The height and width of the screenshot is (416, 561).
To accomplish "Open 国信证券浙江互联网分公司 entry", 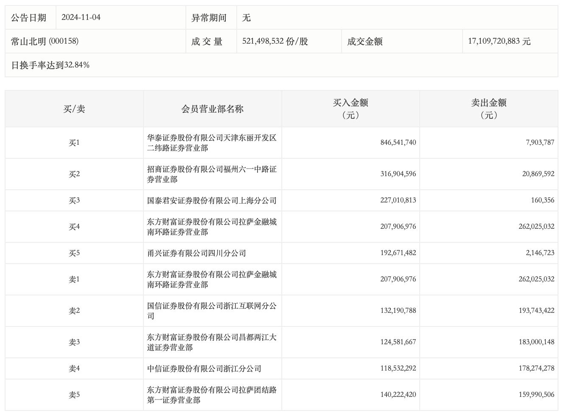I will coord(212,311).
